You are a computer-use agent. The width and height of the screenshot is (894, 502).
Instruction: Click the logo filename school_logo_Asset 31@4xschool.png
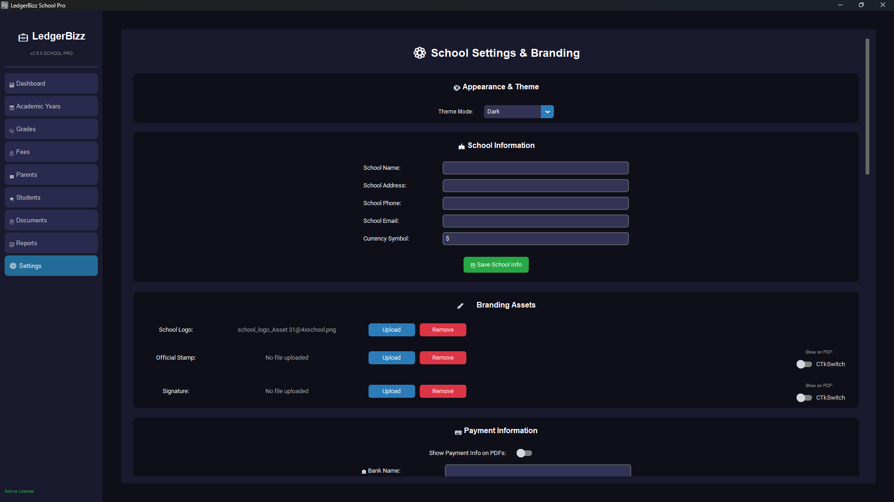tap(287, 330)
